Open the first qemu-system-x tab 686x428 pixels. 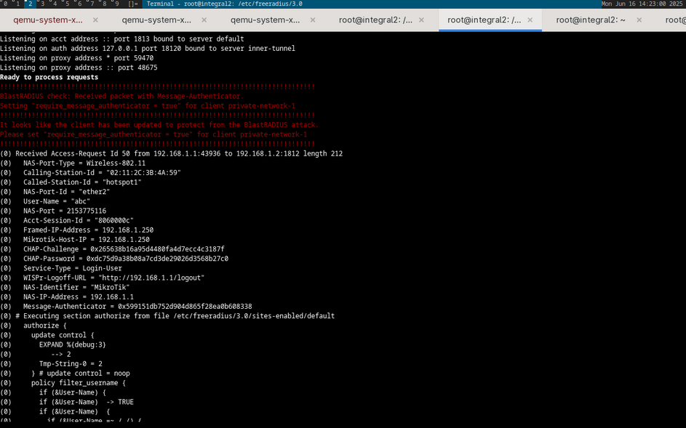pyautogui.click(x=48, y=20)
